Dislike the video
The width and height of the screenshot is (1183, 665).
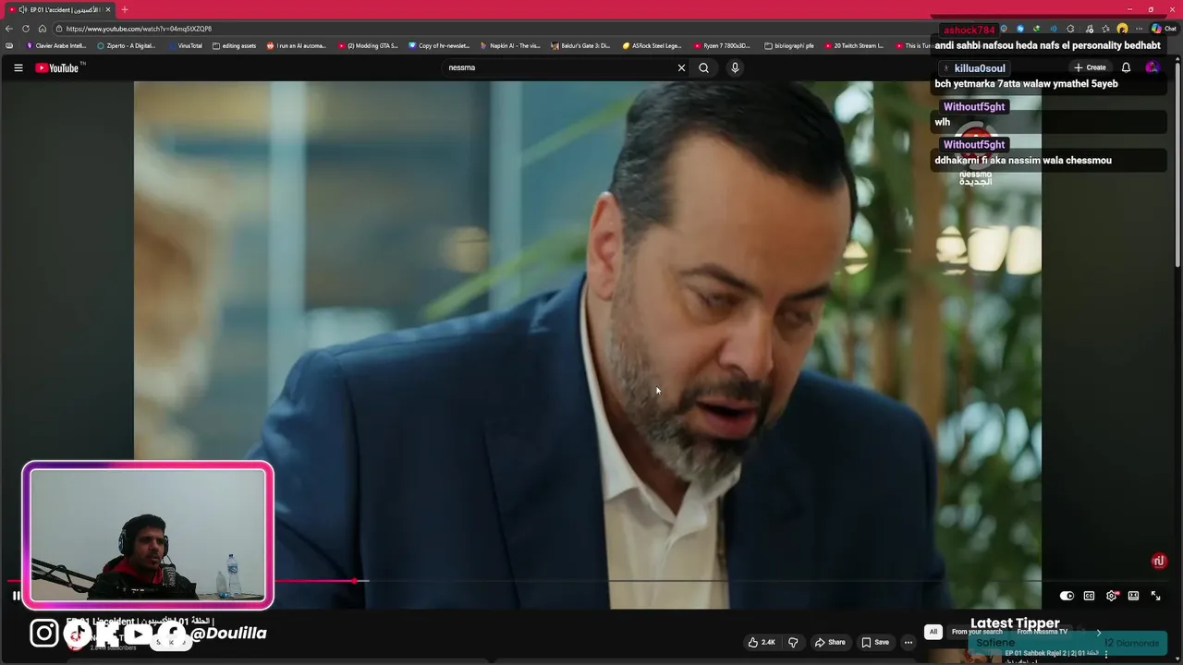[x=792, y=642]
